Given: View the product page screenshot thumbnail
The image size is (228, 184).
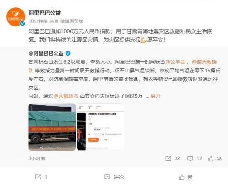Looking at the screenshot, I should (x=101, y=127).
